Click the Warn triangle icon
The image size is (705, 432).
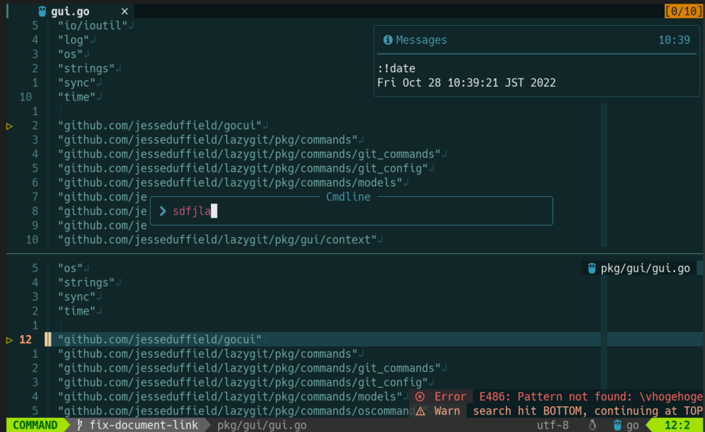pyautogui.click(x=420, y=411)
